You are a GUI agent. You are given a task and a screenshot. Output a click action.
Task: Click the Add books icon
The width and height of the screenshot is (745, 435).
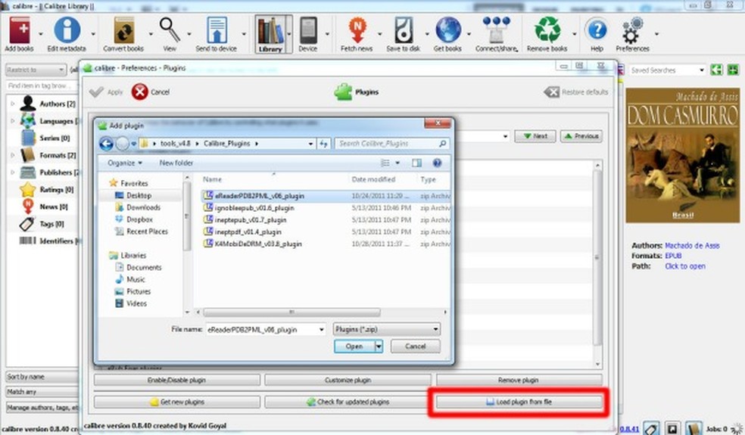(20, 30)
